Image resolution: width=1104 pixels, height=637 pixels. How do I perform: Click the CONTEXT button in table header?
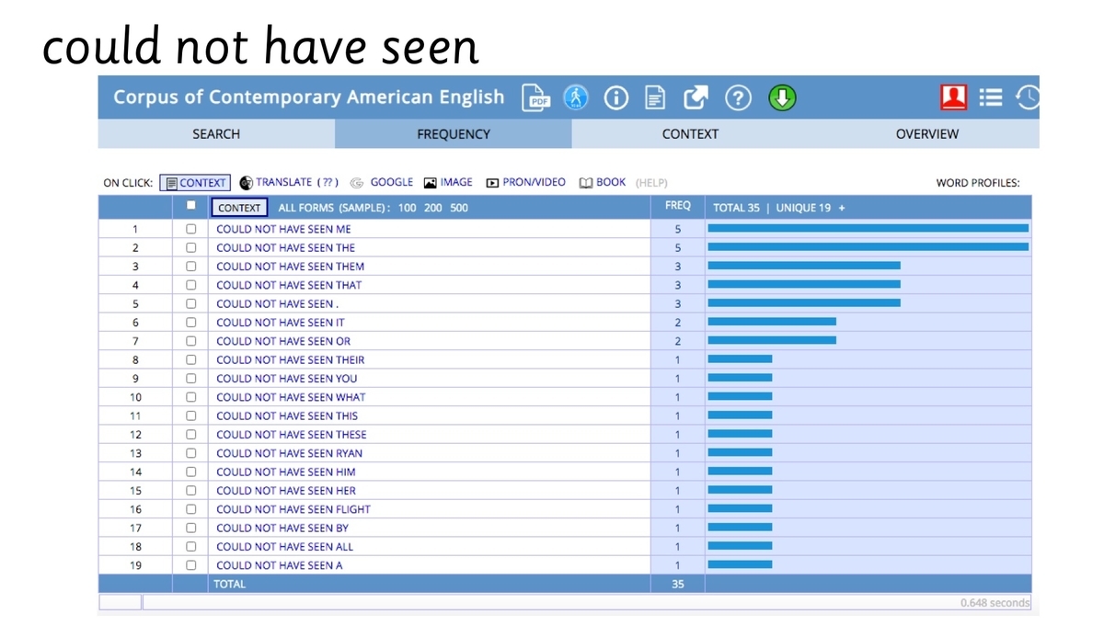point(239,208)
